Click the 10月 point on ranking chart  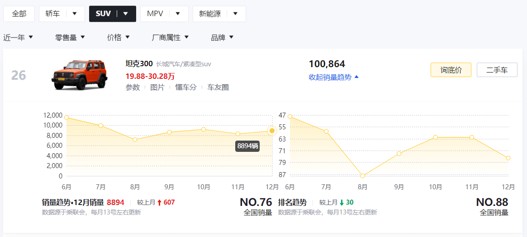pos(435,137)
